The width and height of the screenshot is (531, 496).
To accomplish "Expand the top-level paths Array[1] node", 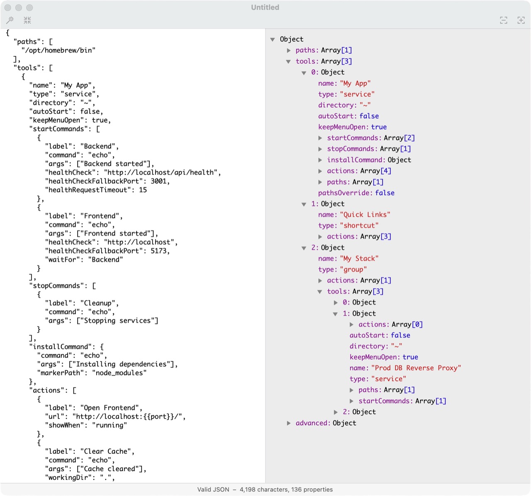I will point(289,51).
